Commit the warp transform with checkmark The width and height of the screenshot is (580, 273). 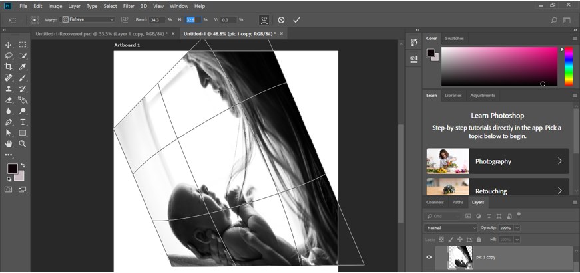(x=296, y=20)
